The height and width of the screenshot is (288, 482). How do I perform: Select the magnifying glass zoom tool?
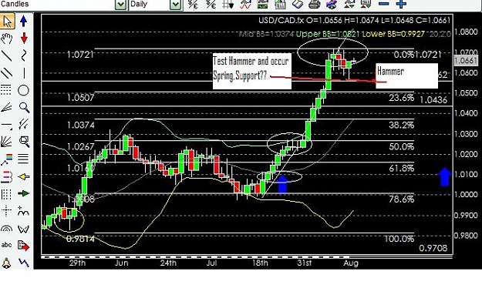(x=24, y=108)
